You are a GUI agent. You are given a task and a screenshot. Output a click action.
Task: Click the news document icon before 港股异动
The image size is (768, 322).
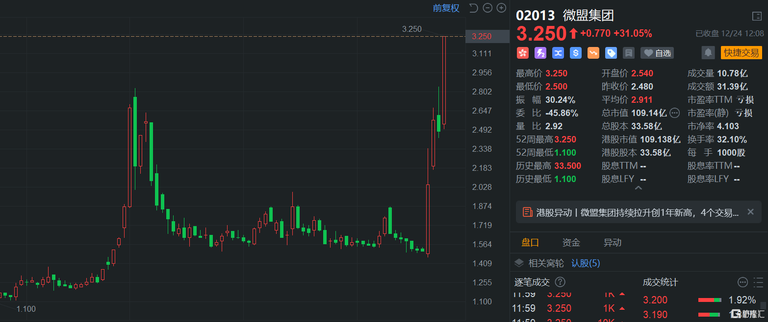528,212
